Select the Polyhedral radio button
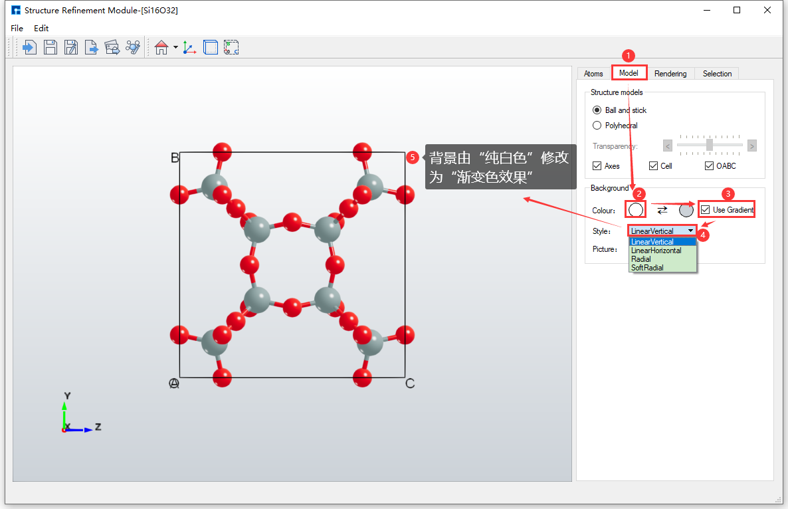Screen dimensions: 788x509 [597, 126]
